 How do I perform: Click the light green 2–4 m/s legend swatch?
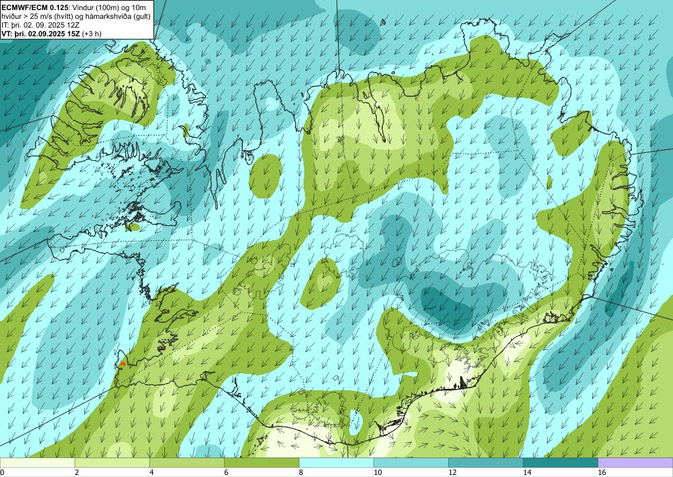click(x=112, y=462)
